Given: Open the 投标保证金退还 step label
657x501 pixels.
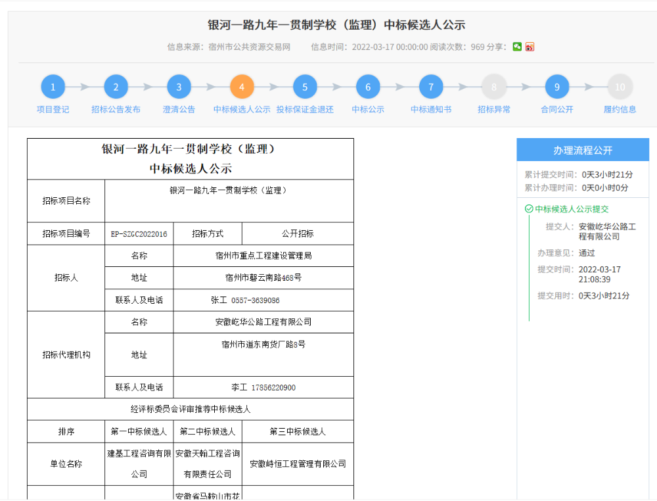Looking at the screenshot, I should click(x=305, y=109).
